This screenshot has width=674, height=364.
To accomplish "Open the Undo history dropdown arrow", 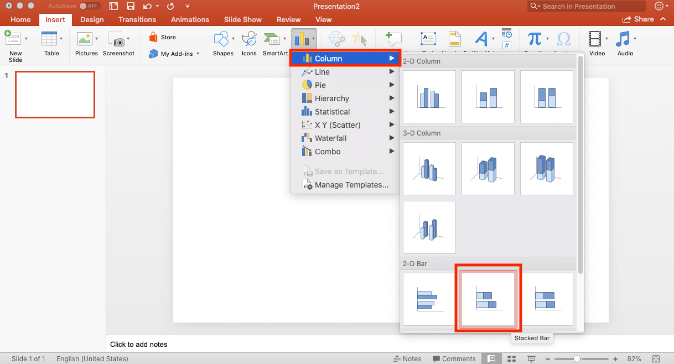I will [x=157, y=6].
